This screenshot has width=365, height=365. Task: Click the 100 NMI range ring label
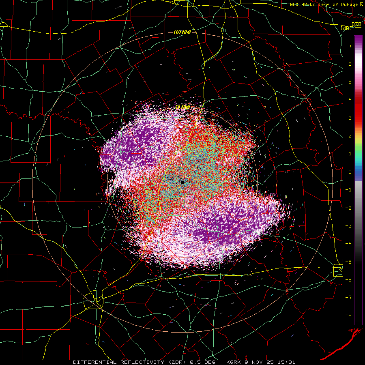(x=182, y=32)
